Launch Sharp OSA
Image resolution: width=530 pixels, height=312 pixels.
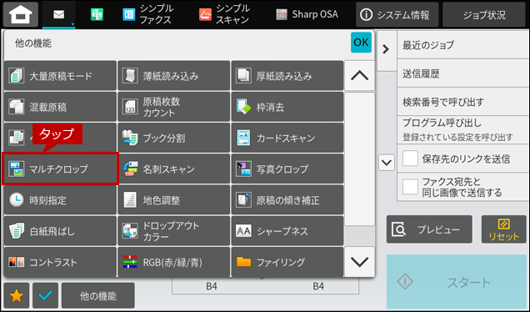pyautogui.click(x=307, y=14)
